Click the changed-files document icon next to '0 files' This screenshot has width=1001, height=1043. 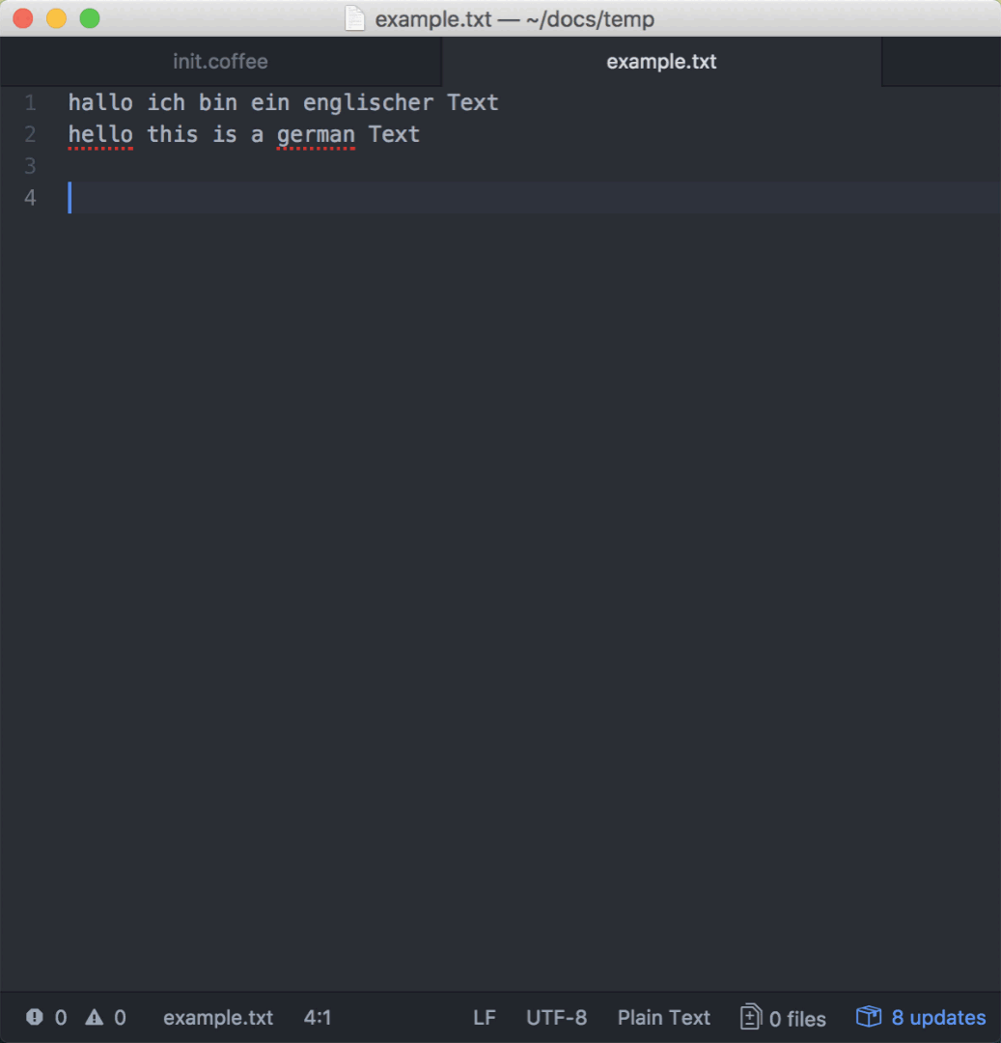point(751,1016)
